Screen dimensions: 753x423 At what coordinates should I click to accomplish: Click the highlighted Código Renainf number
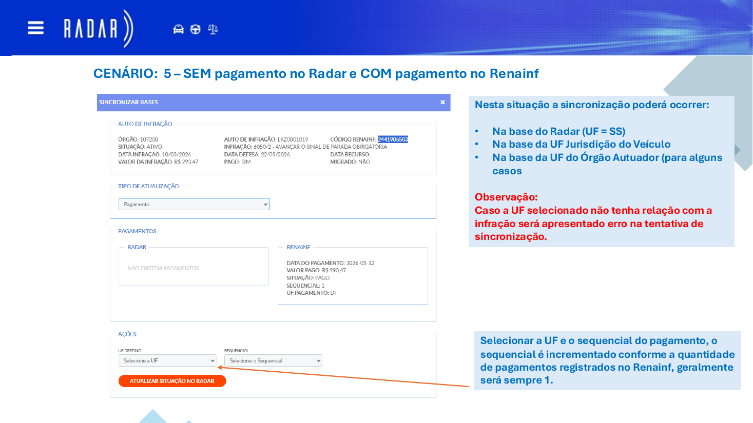pos(393,139)
